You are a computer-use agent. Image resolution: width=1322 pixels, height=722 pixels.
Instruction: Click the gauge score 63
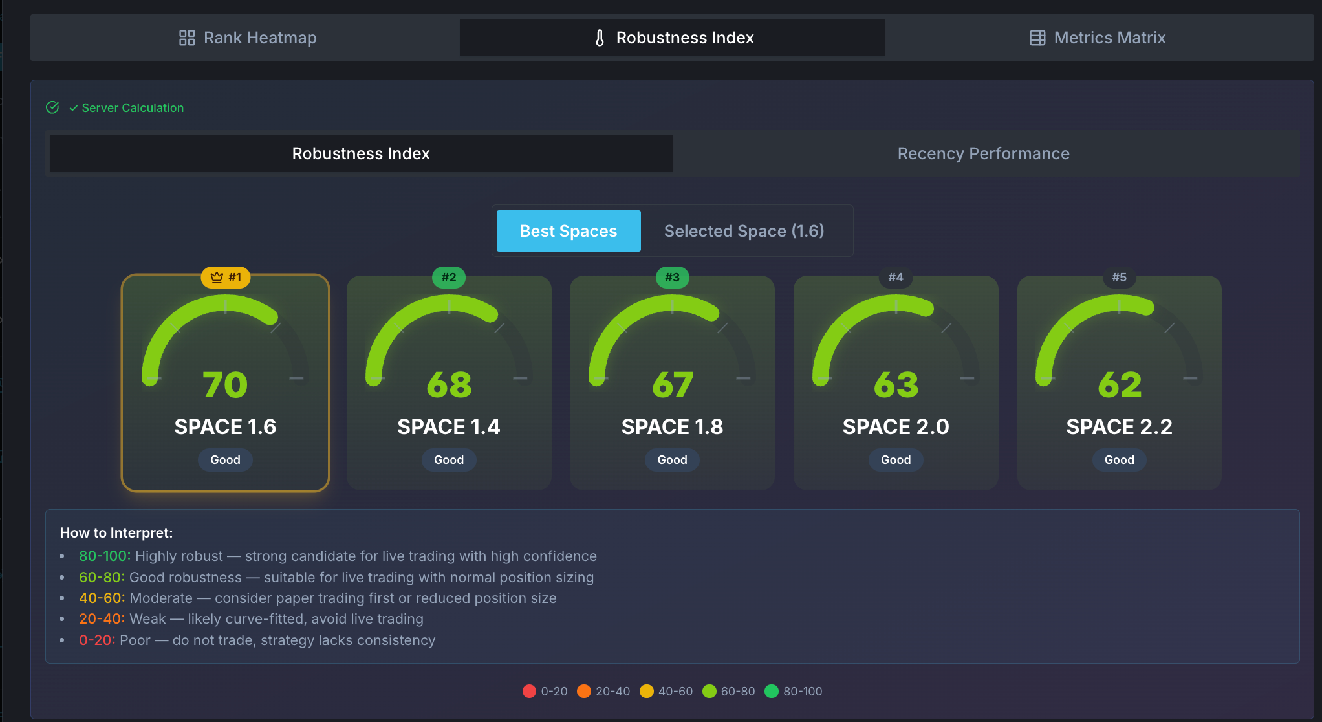coord(896,385)
